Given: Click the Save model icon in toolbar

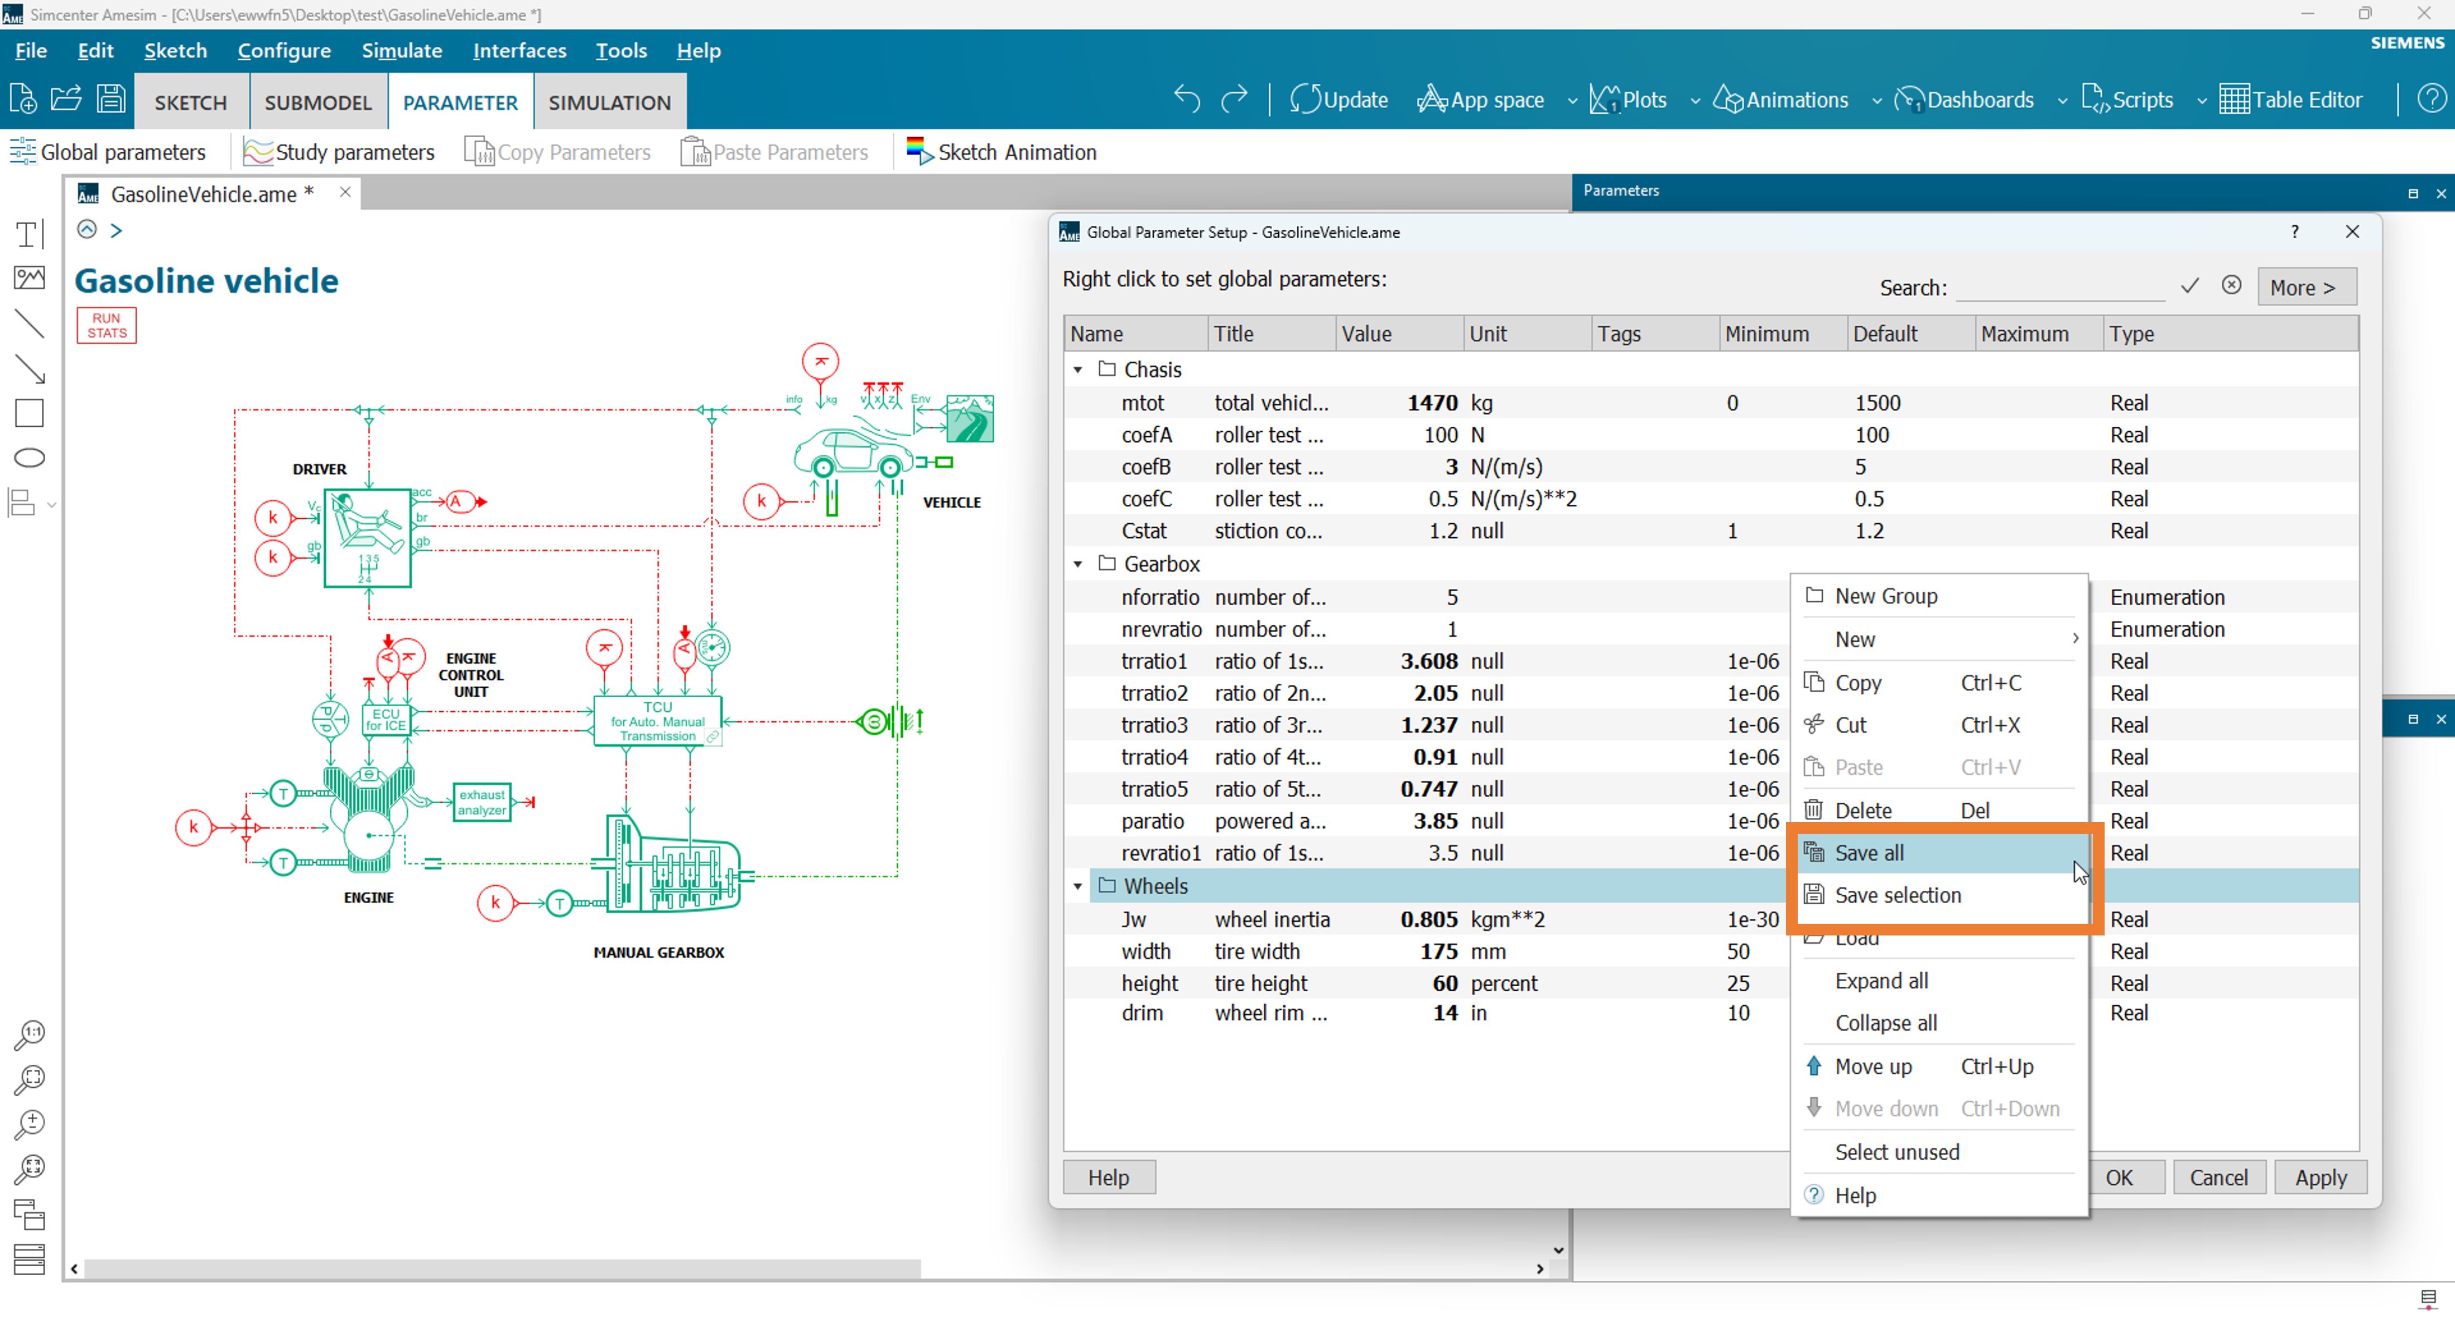Looking at the screenshot, I should (x=110, y=99).
